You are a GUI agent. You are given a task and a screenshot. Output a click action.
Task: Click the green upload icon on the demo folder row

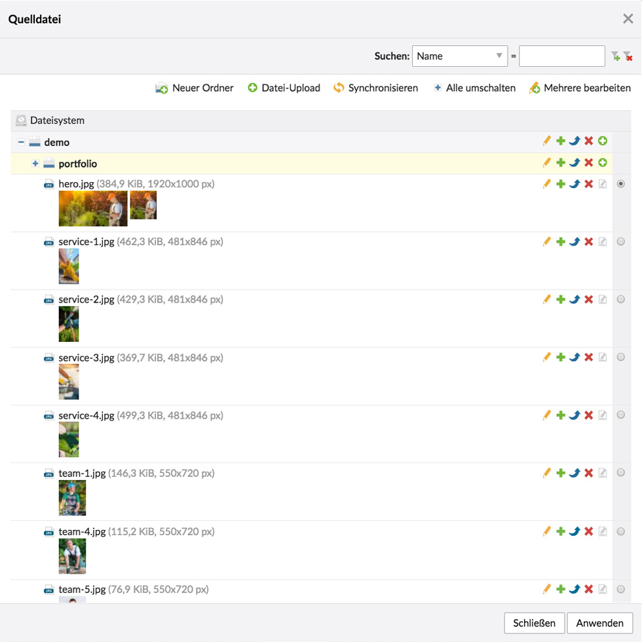tap(603, 141)
